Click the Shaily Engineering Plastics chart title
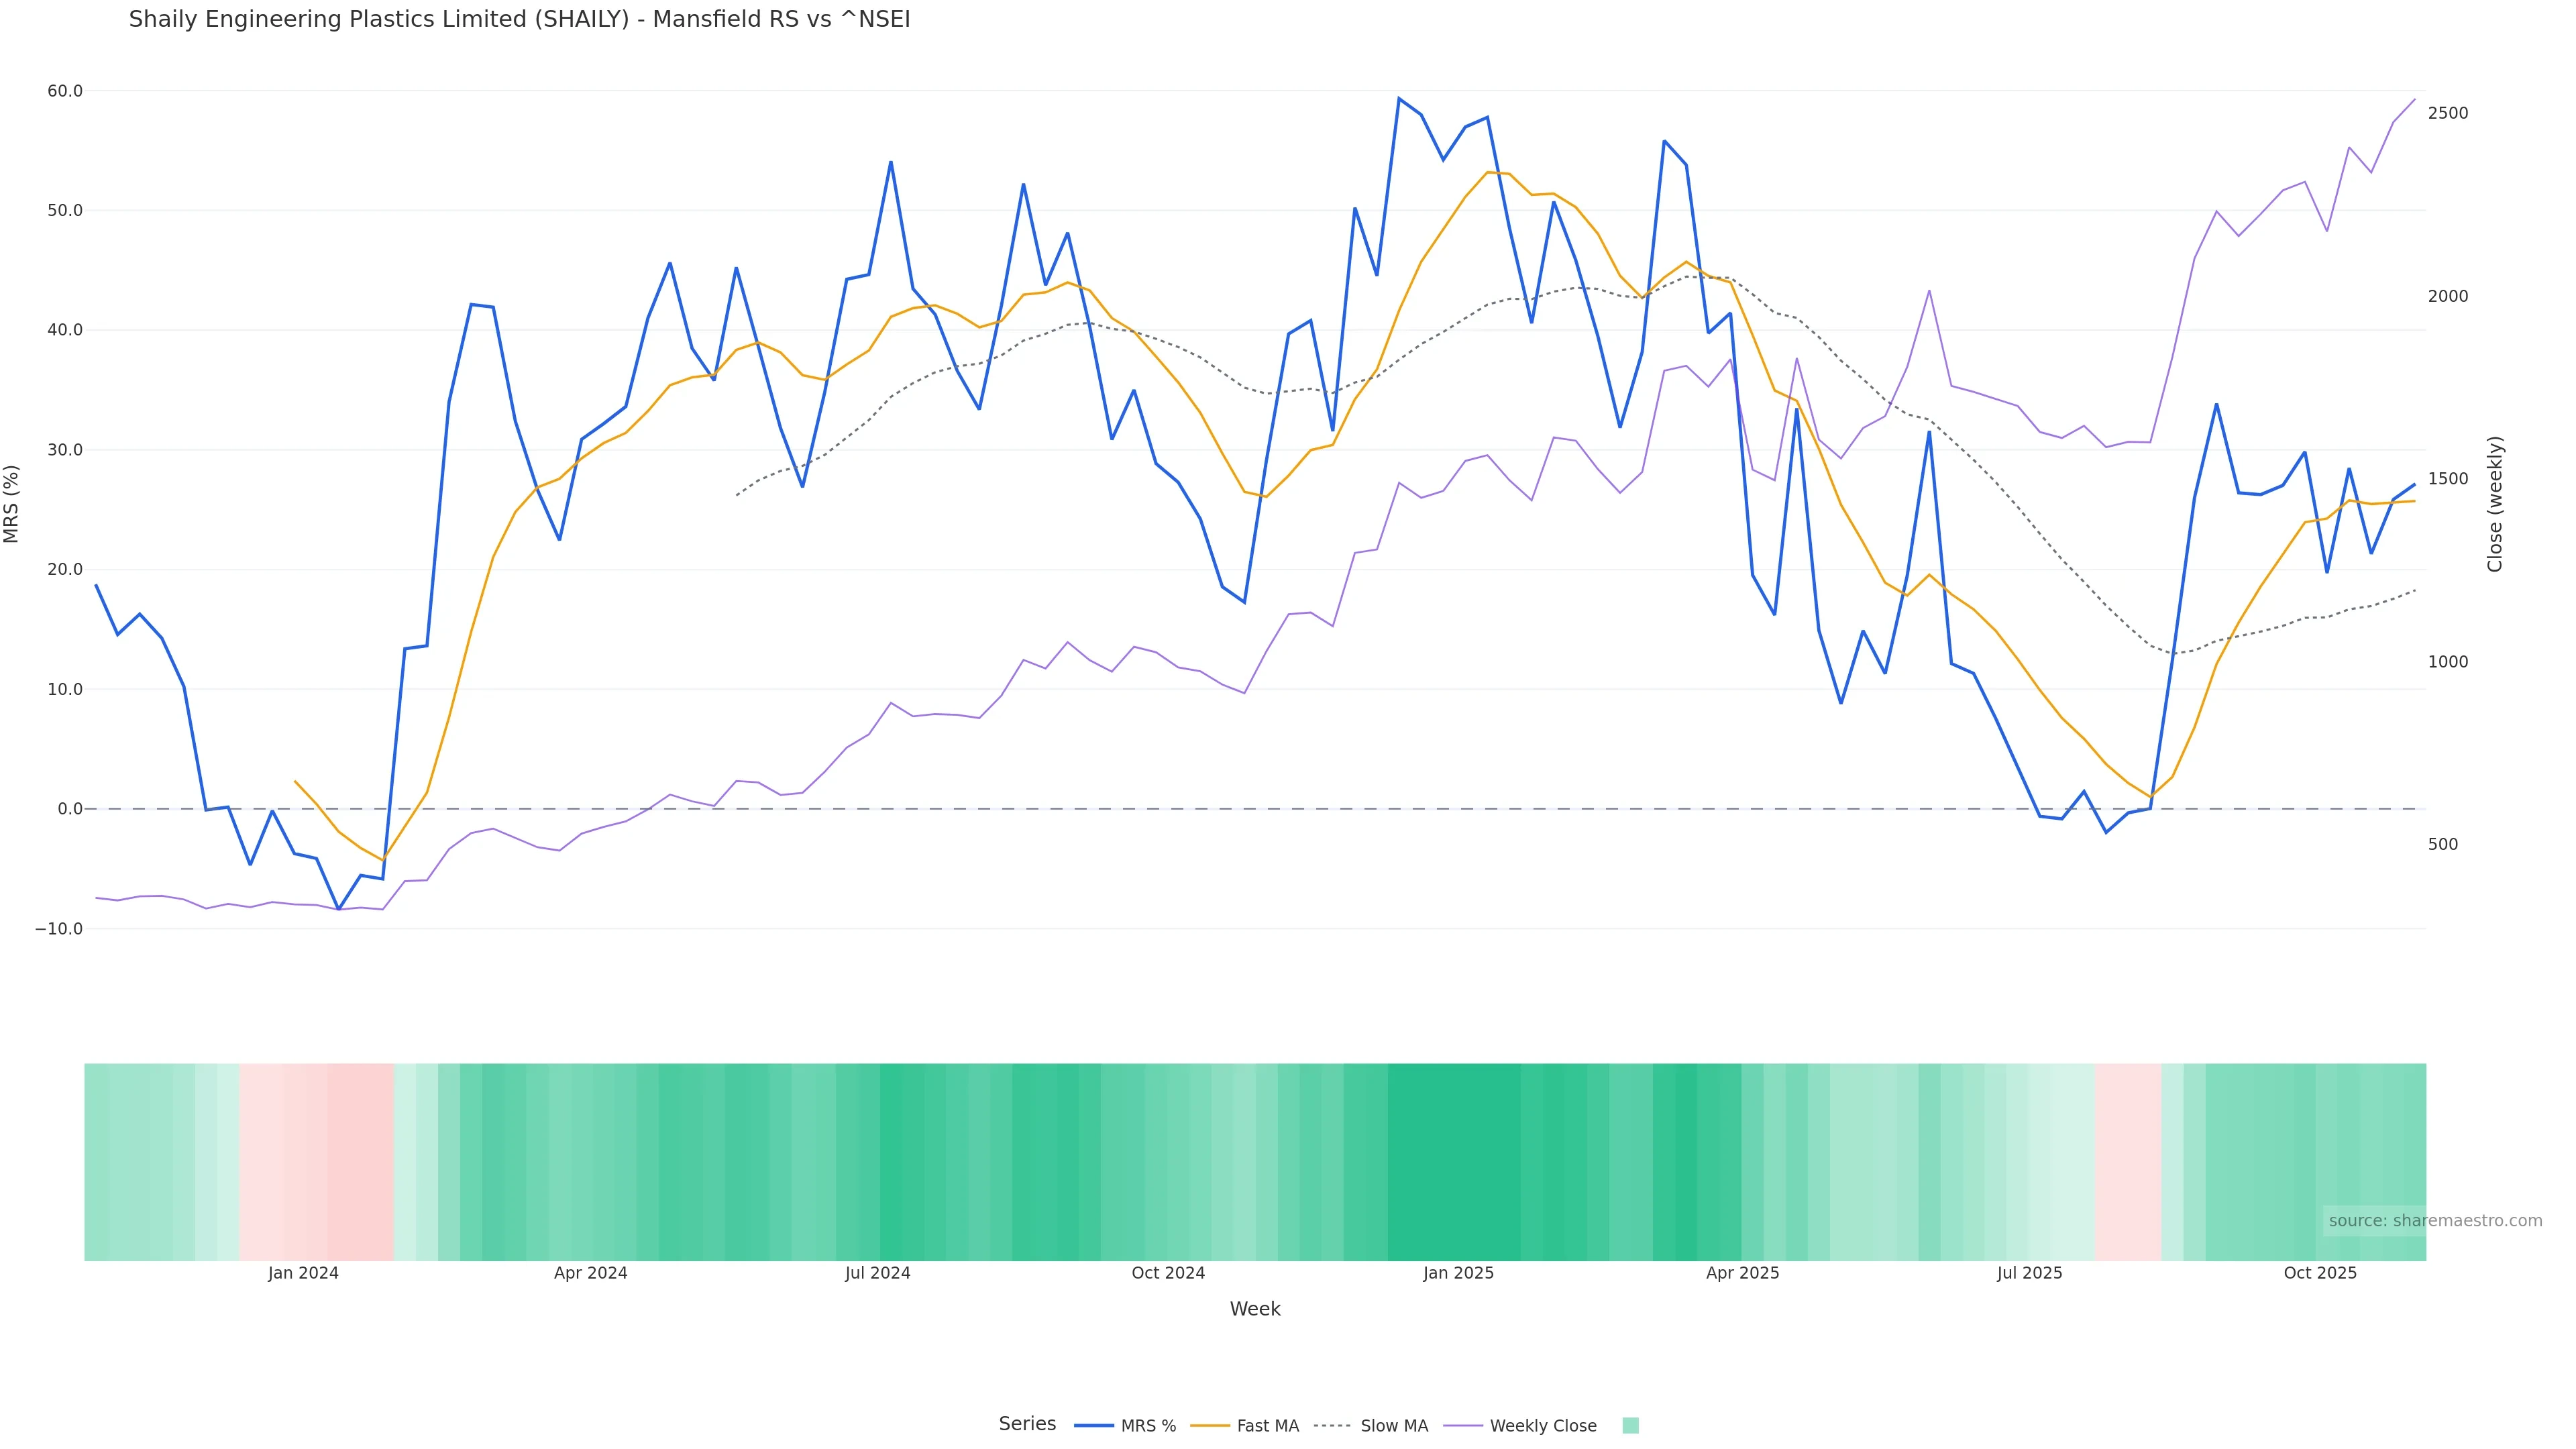The height and width of the screenshot is (1449, 2576). [519, 20]
